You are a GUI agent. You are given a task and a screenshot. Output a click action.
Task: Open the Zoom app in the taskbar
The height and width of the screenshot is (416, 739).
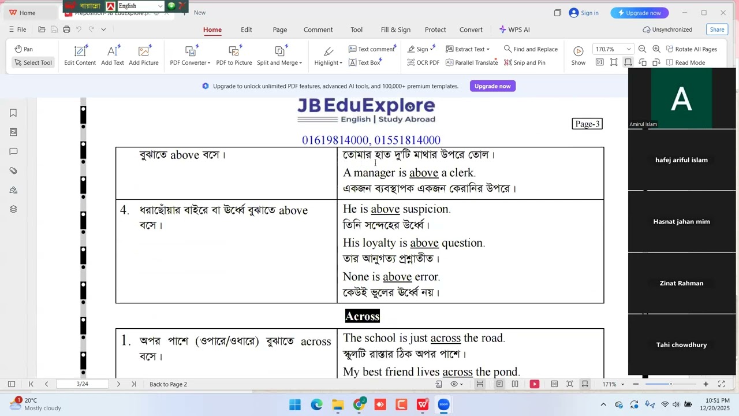coord(443,404)
